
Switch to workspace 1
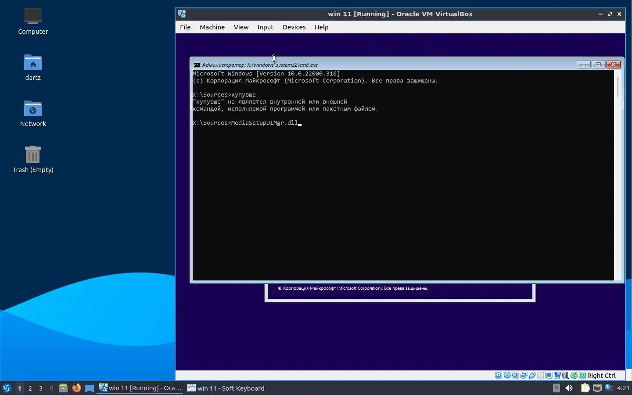(19, 388)
